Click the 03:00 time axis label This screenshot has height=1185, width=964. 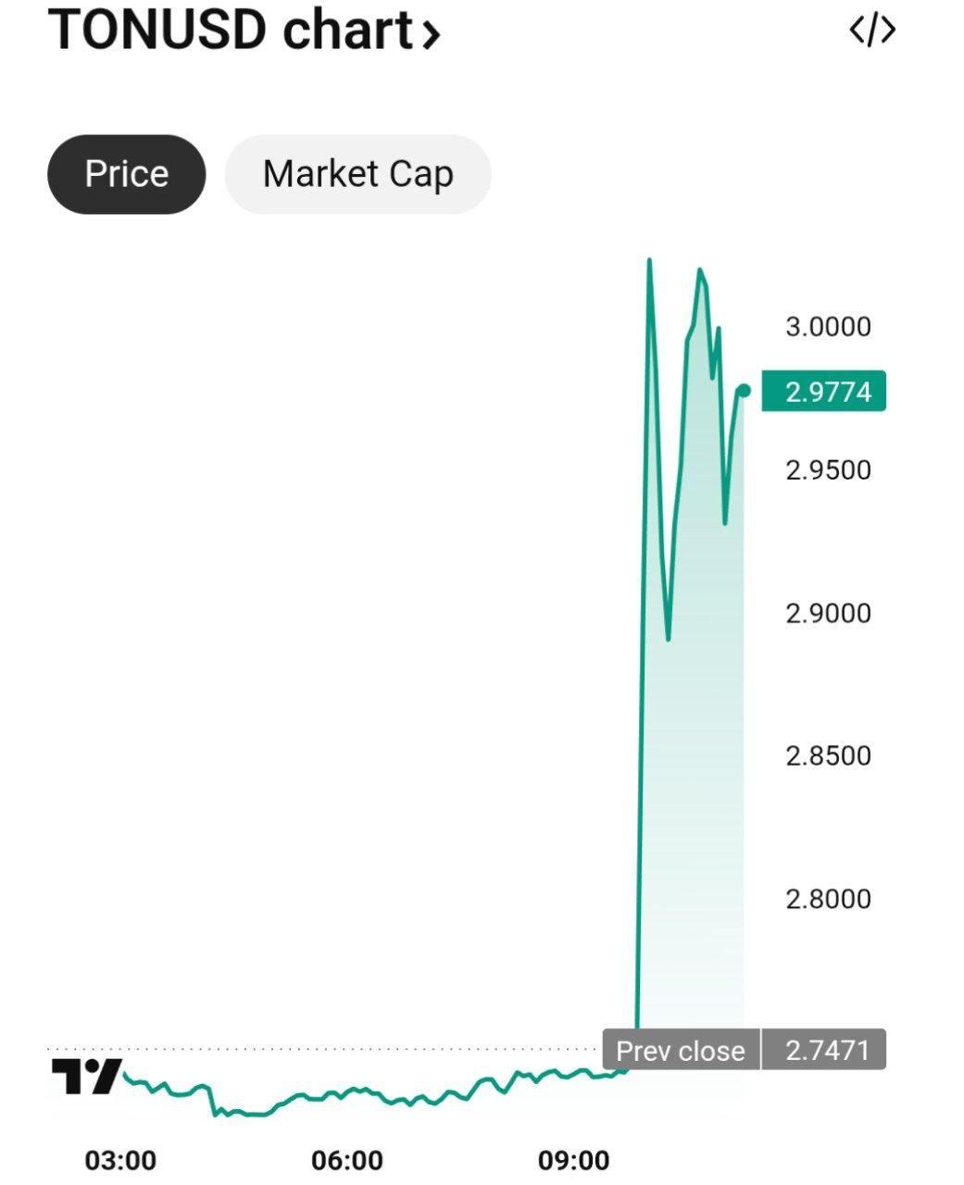[x=120, y=1160]
